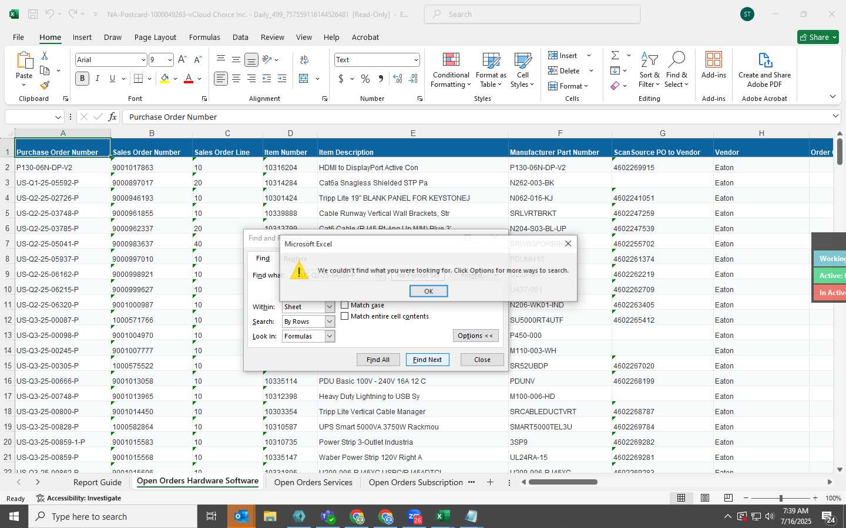Viewport: 846px width, 528px height.
Task: Switch to Report Guide sheet
Action: click(x=98, y=482)
